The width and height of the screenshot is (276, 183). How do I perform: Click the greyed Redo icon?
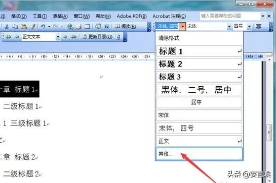(55, 27)
